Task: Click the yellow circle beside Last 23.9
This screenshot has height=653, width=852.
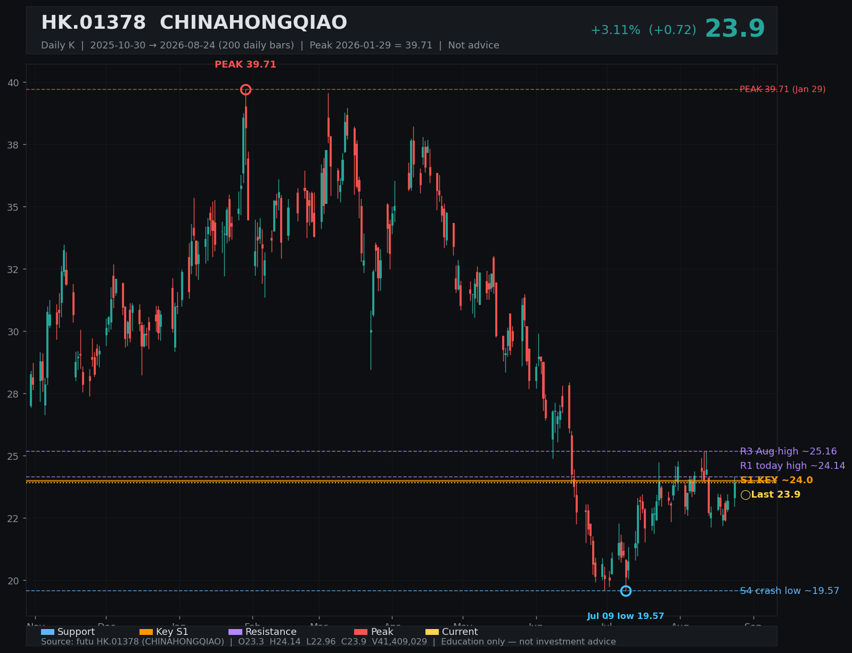Action: [745, 495]
